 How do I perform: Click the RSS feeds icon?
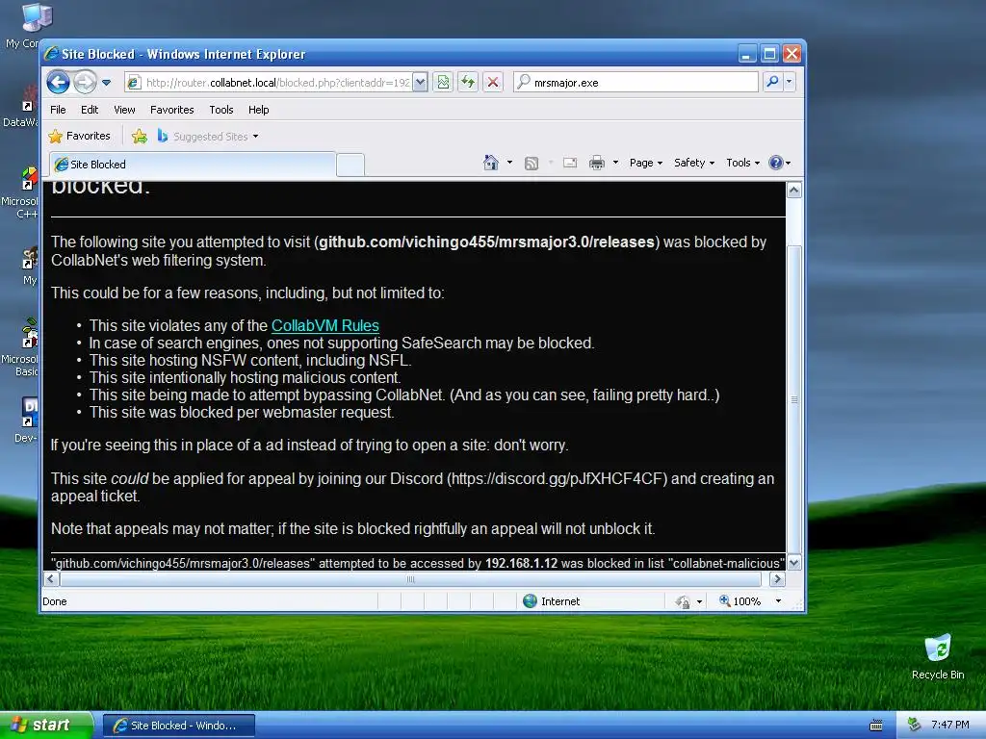(532, 164)
